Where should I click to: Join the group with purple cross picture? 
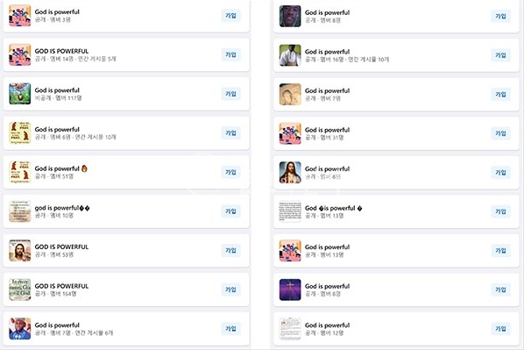pyautogui.click(x=500, y=289)
